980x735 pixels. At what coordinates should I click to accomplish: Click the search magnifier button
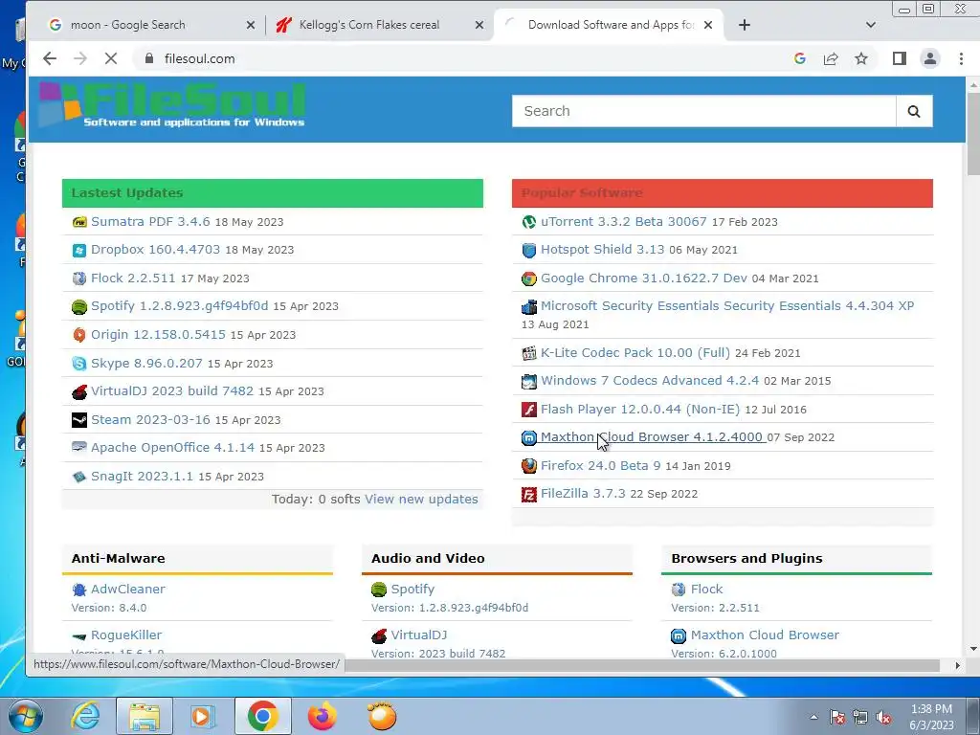tap(914, 111)
